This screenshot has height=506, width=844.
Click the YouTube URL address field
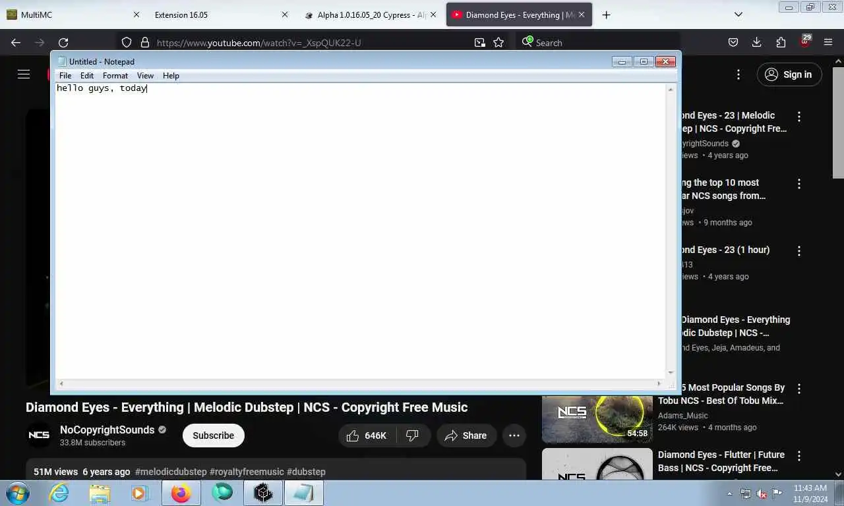310,43
